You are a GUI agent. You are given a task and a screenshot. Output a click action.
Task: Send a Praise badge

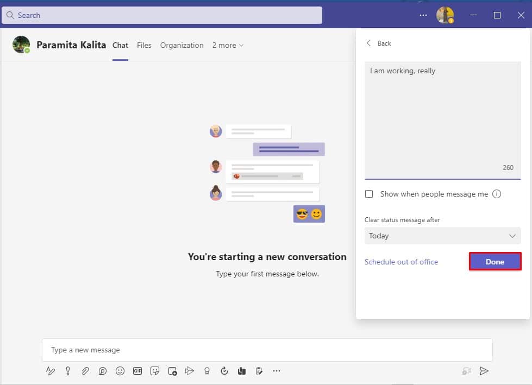(x=206, y=371)
